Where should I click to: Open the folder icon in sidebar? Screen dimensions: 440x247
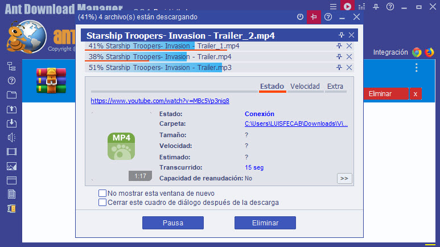[11, 95]
